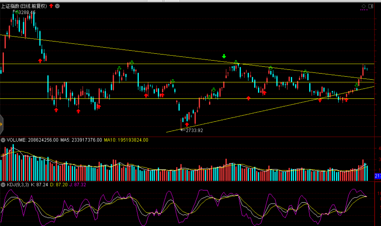This screenshot has height=226, width=381.
Task: Expand the KDJ(9,3,3) indicator dropdown
Action: tap(3, 185)
